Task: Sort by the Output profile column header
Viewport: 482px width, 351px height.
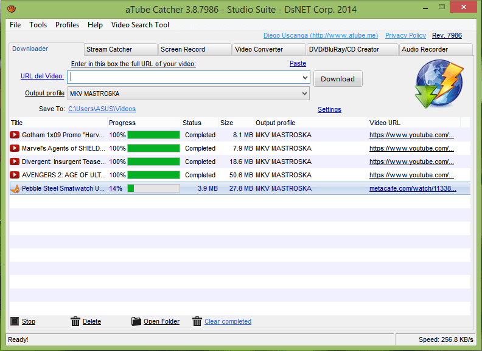Action: (311, 123)
